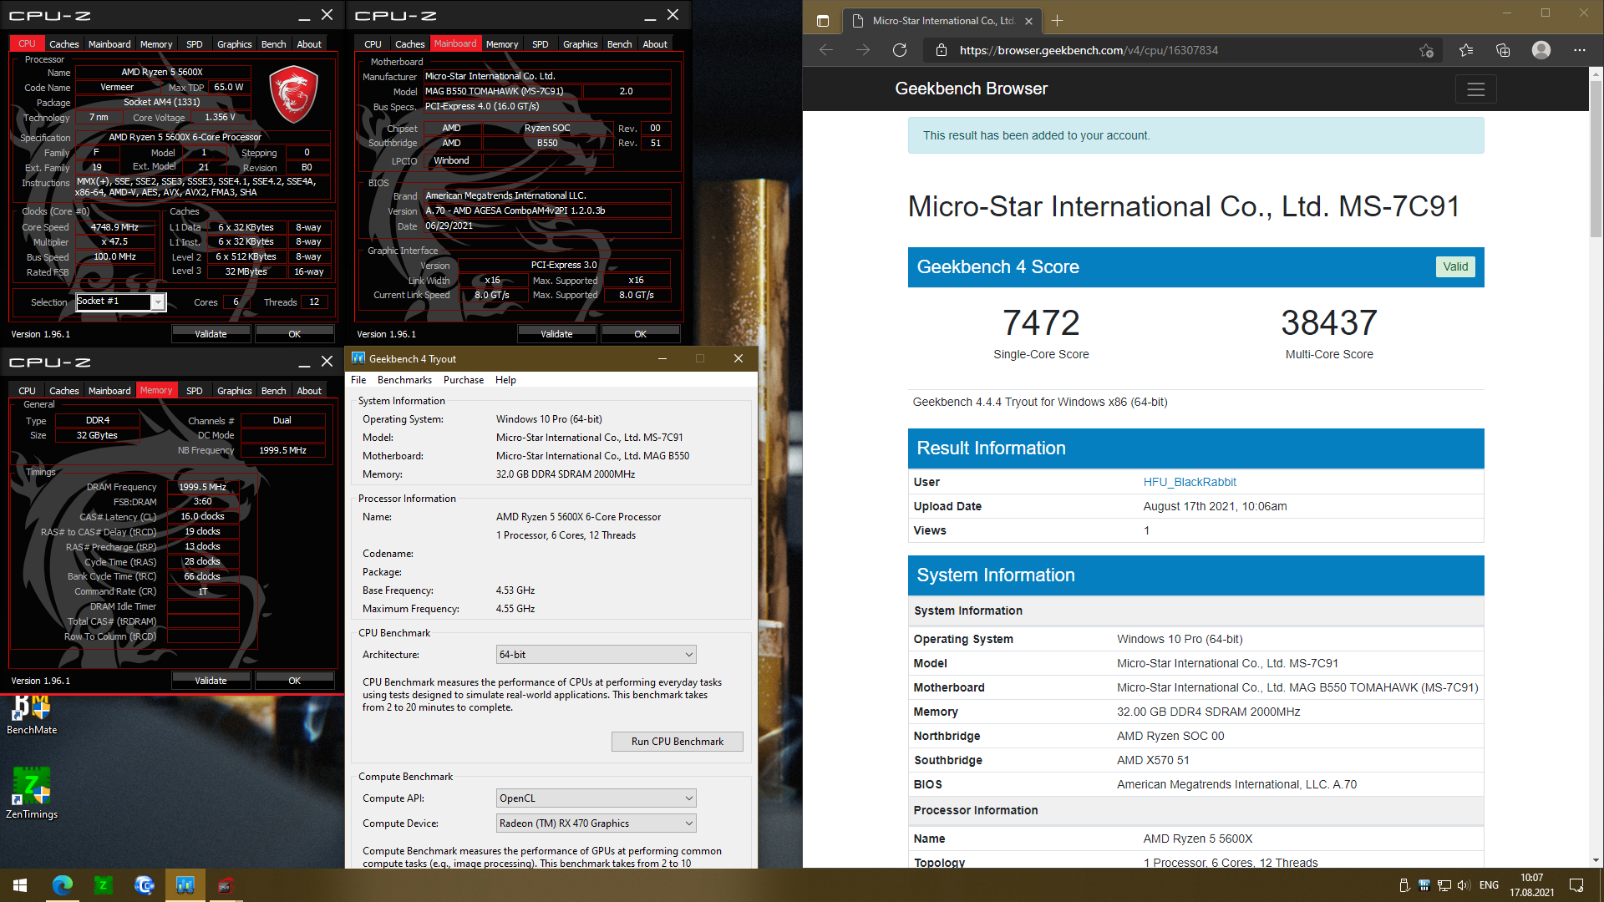This screenshot has width=1604, height=902.
Task: Click the ENG language indicator
Action: pos(1489,885)
